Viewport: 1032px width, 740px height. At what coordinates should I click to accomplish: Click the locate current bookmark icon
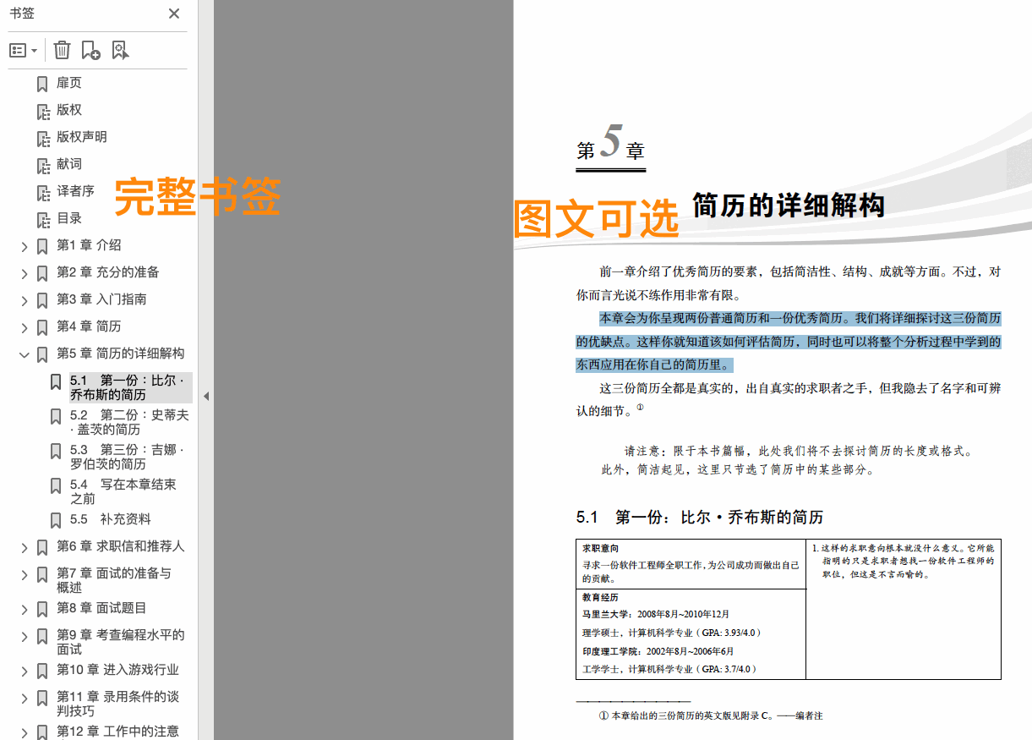pyautogui.click(x=120, y=50)
